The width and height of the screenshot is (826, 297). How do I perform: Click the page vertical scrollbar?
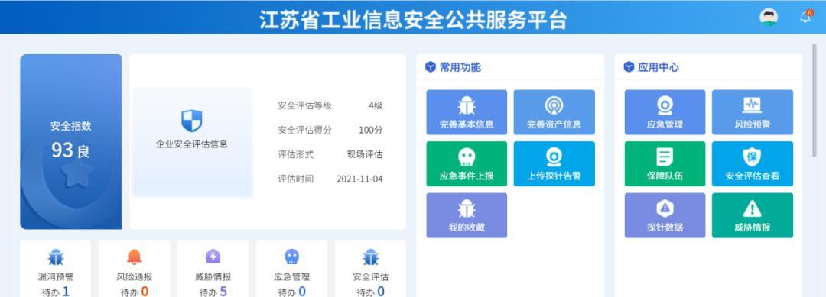(815, 100)
